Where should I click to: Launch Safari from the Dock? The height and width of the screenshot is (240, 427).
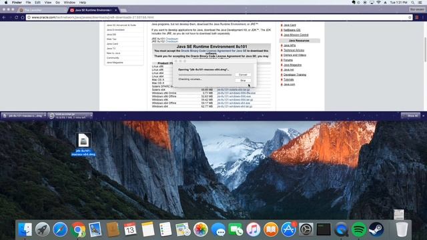click(60, 229)
